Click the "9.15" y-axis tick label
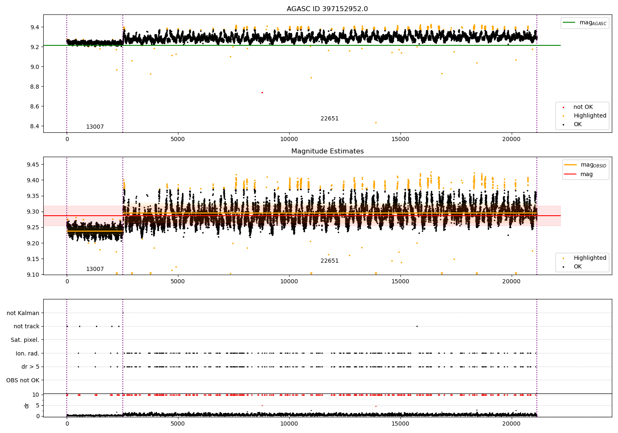This screenshot has width=618, height=433. point(33,259)
